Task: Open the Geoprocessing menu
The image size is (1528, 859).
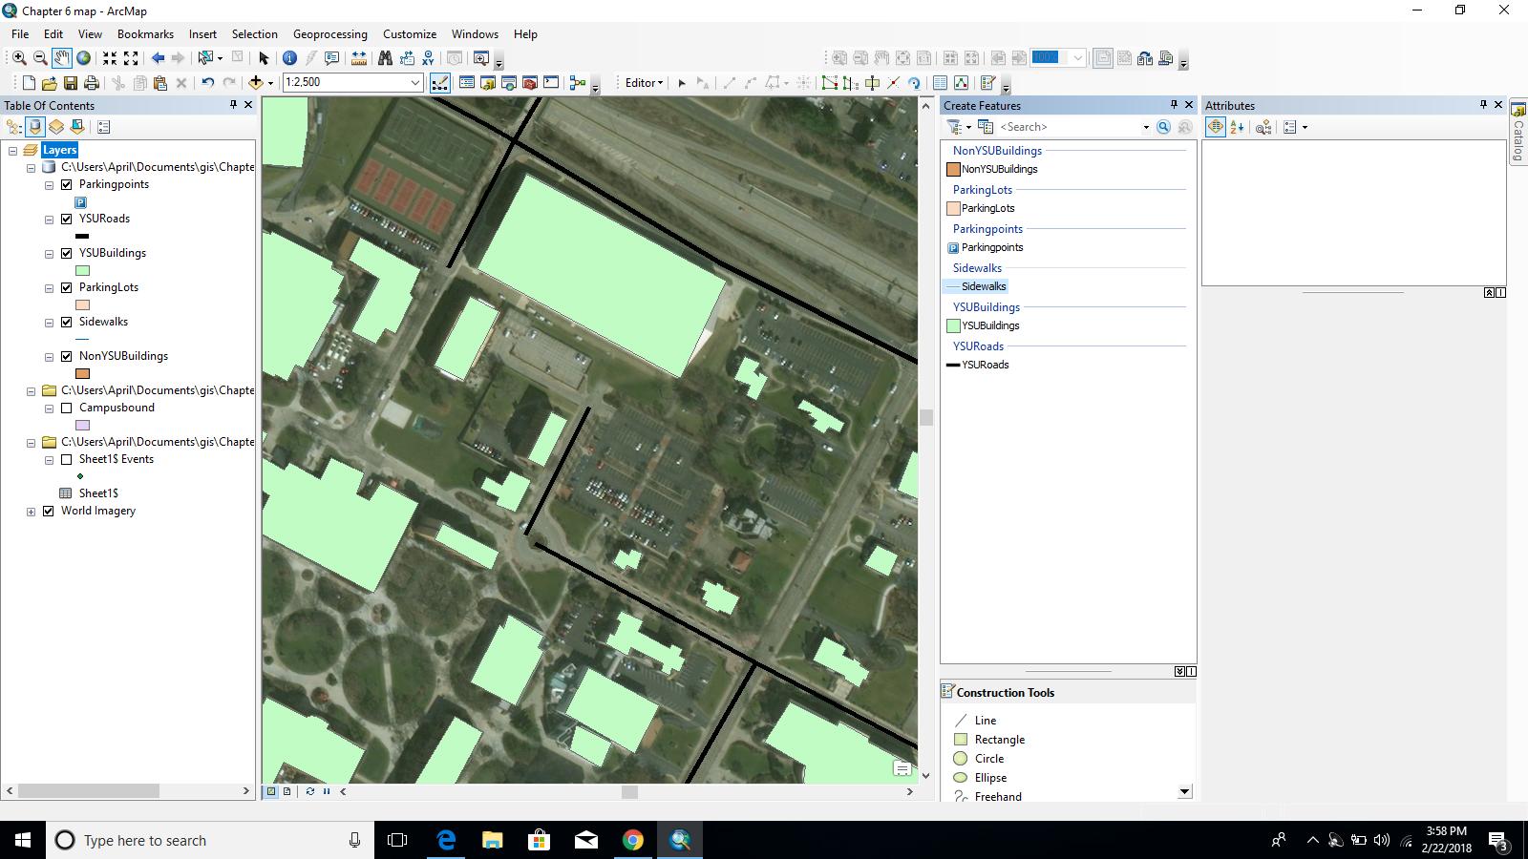Action: (330, 34)
